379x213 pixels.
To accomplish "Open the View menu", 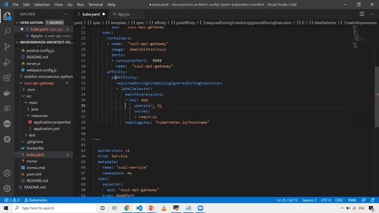I will (59, 5).
